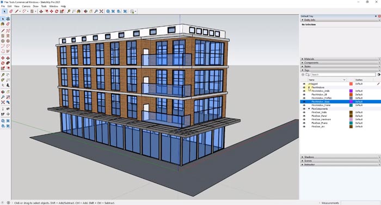Toggle visibility of FlexWindow_Frame tag
The image size is (381, 205).
(304, 105)
